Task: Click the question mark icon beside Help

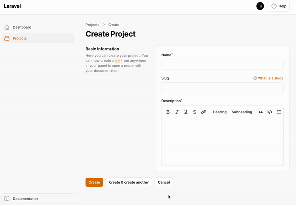Action: click(x=274, y=6)
